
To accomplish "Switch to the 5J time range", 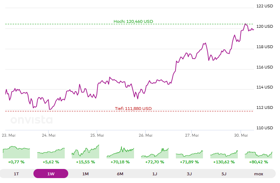I will [x=224, y=174].
